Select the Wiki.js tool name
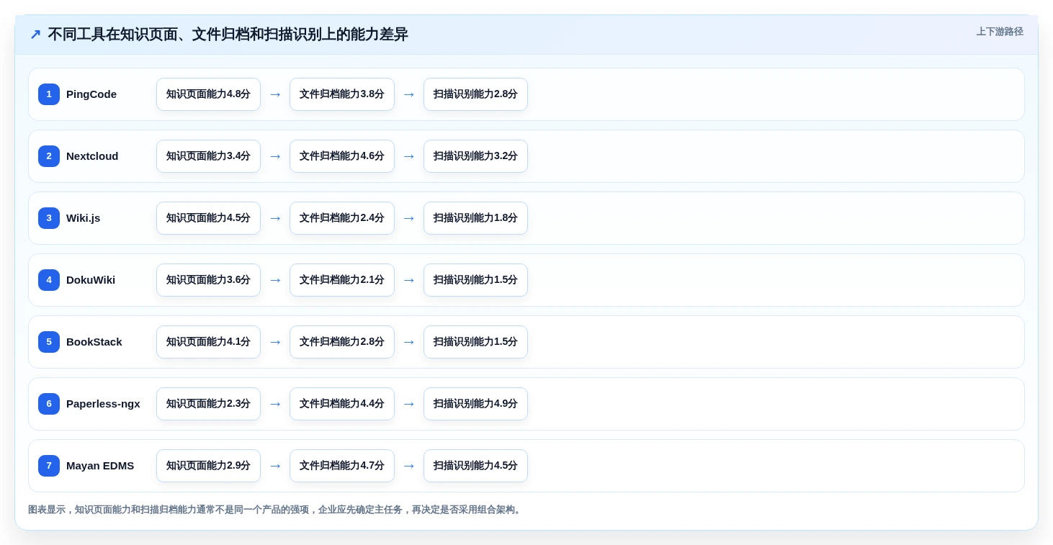This screenshot has height=545, width=1053. pos(84,218)
